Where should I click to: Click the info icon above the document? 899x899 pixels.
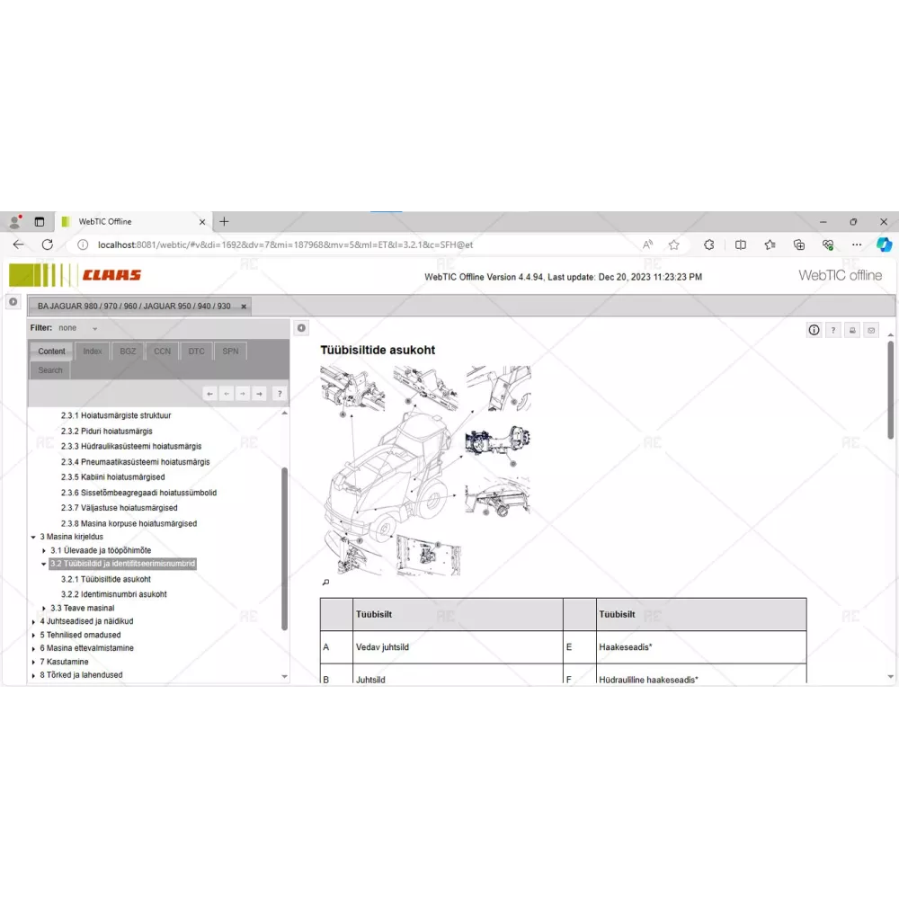click(x=814, y=330)
